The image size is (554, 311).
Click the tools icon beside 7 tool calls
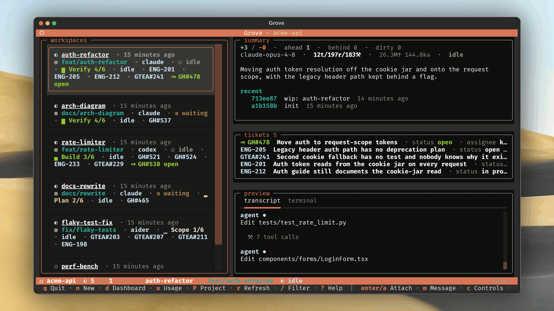(x=250, y=237)
